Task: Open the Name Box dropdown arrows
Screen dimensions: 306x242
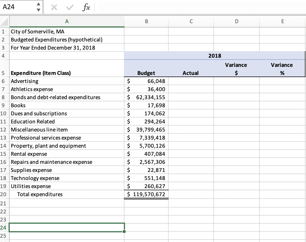Action: coord(39,7)
